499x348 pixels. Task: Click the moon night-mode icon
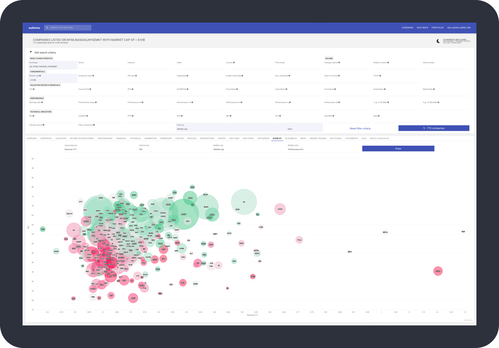pos(438,41)
